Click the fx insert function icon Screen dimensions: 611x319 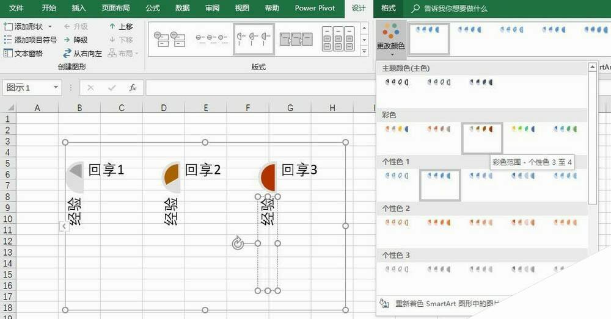tap(133, 88)
